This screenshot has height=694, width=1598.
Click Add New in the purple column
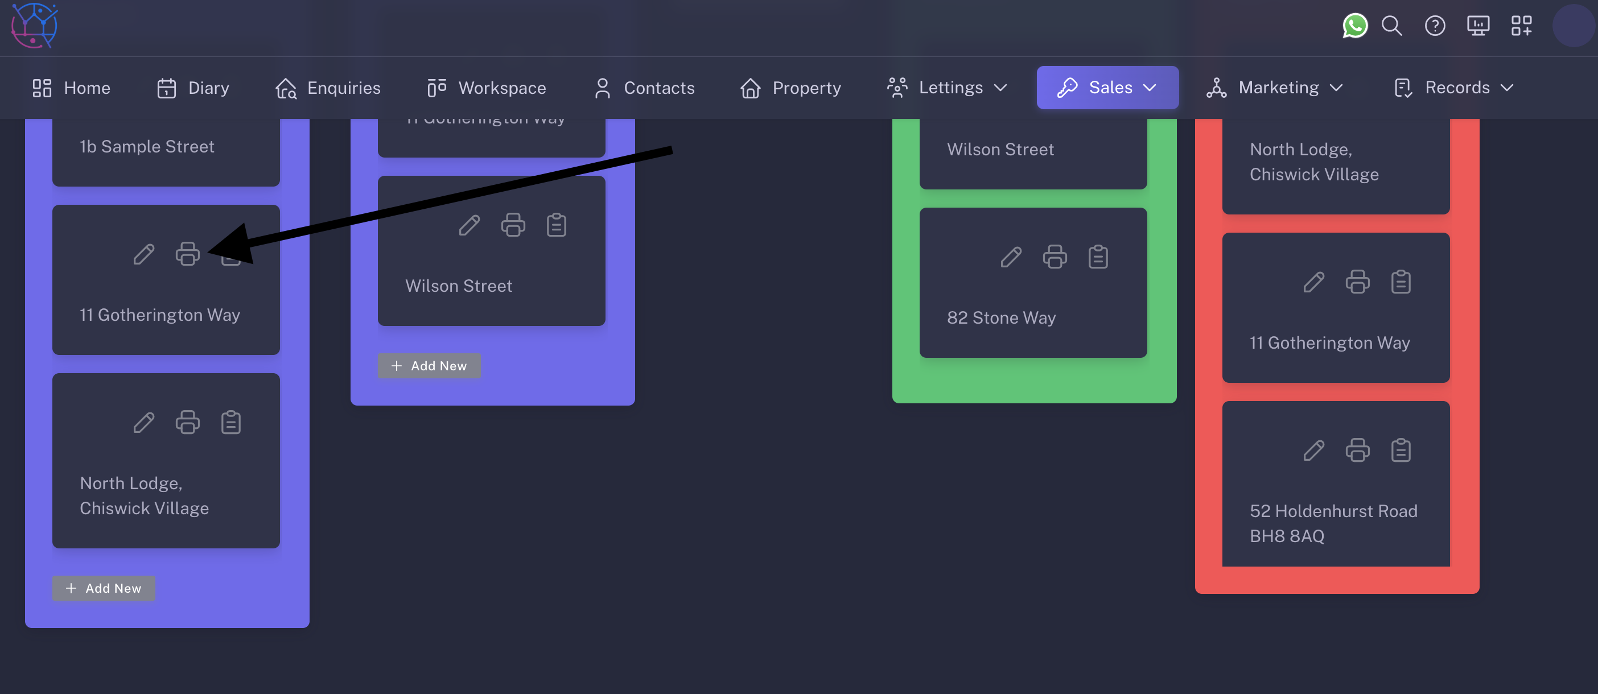[103, 588]
